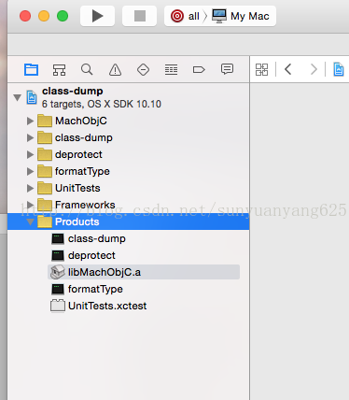Select the formatType group folder

128,171
